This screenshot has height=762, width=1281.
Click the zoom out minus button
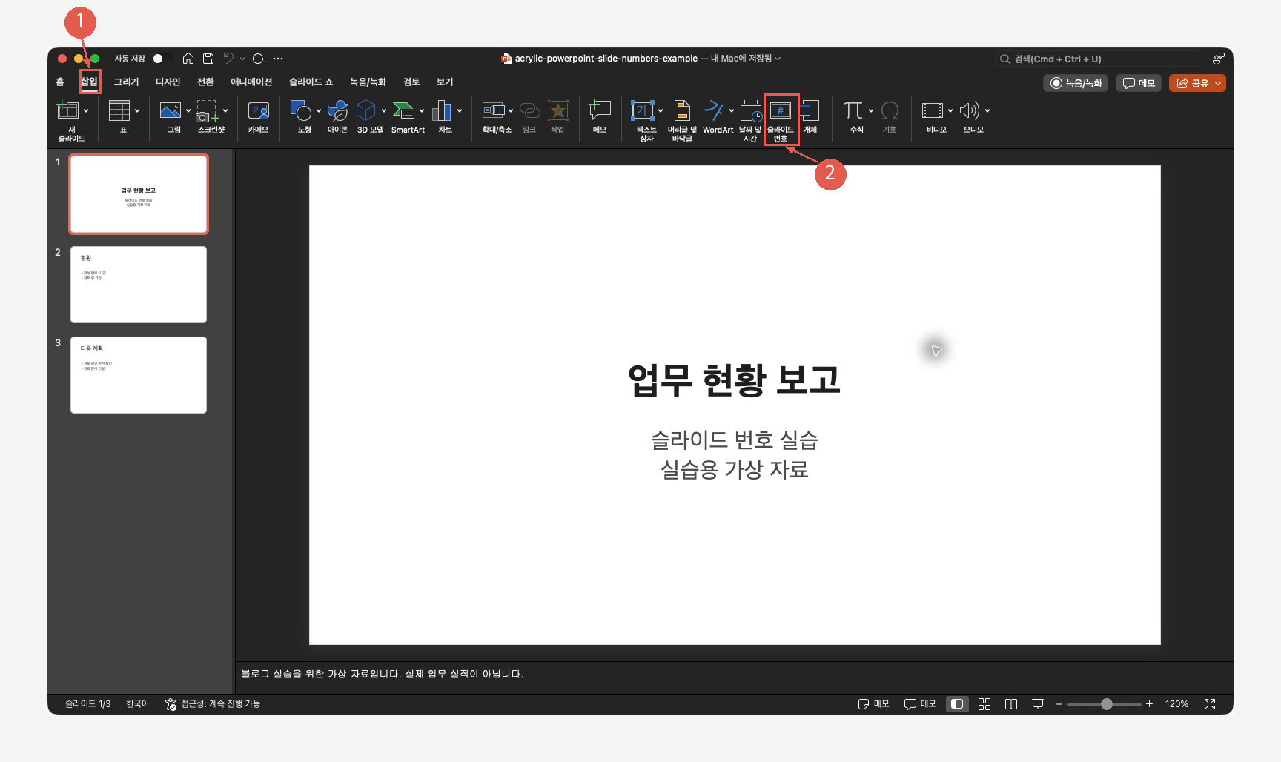tap(1059, 704)
